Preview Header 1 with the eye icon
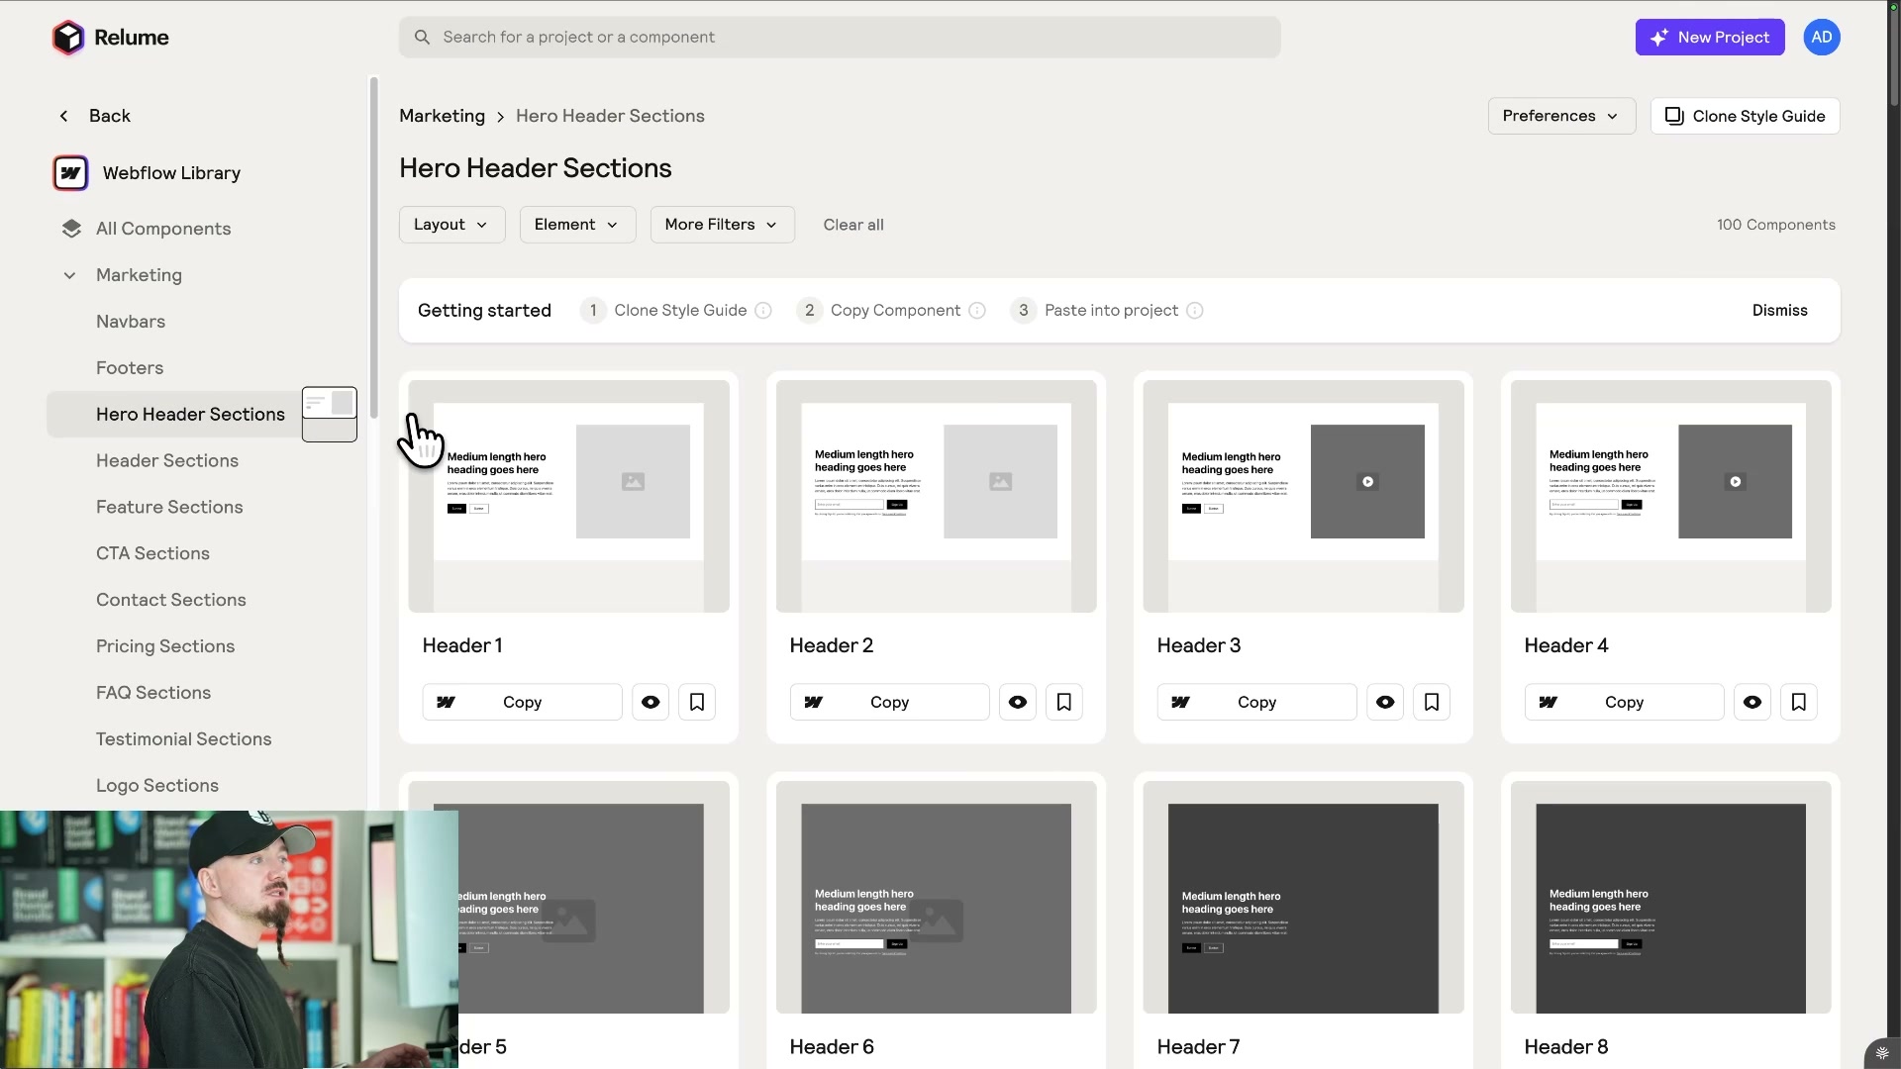 pos(650,702)
